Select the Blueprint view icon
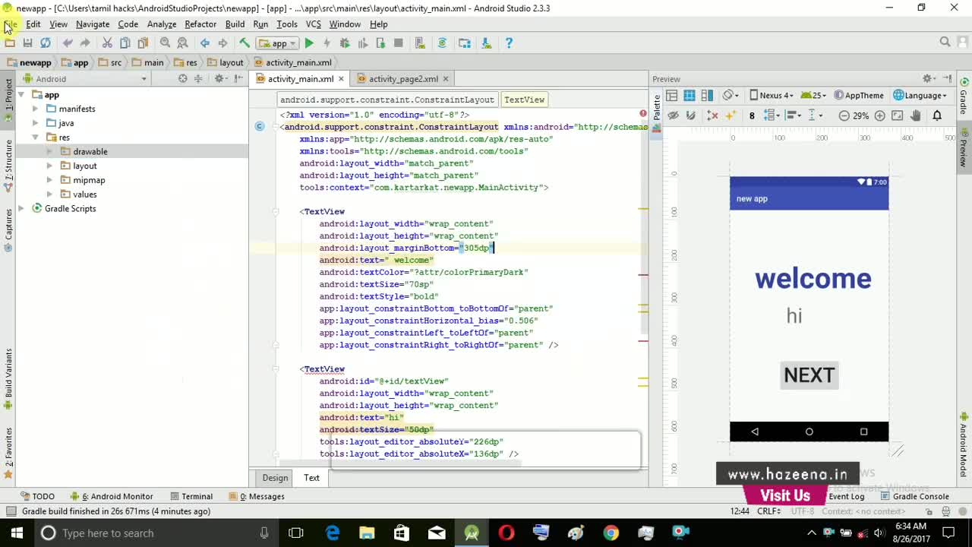The height and width of the screenshot is (547, 972). point(690,95)
